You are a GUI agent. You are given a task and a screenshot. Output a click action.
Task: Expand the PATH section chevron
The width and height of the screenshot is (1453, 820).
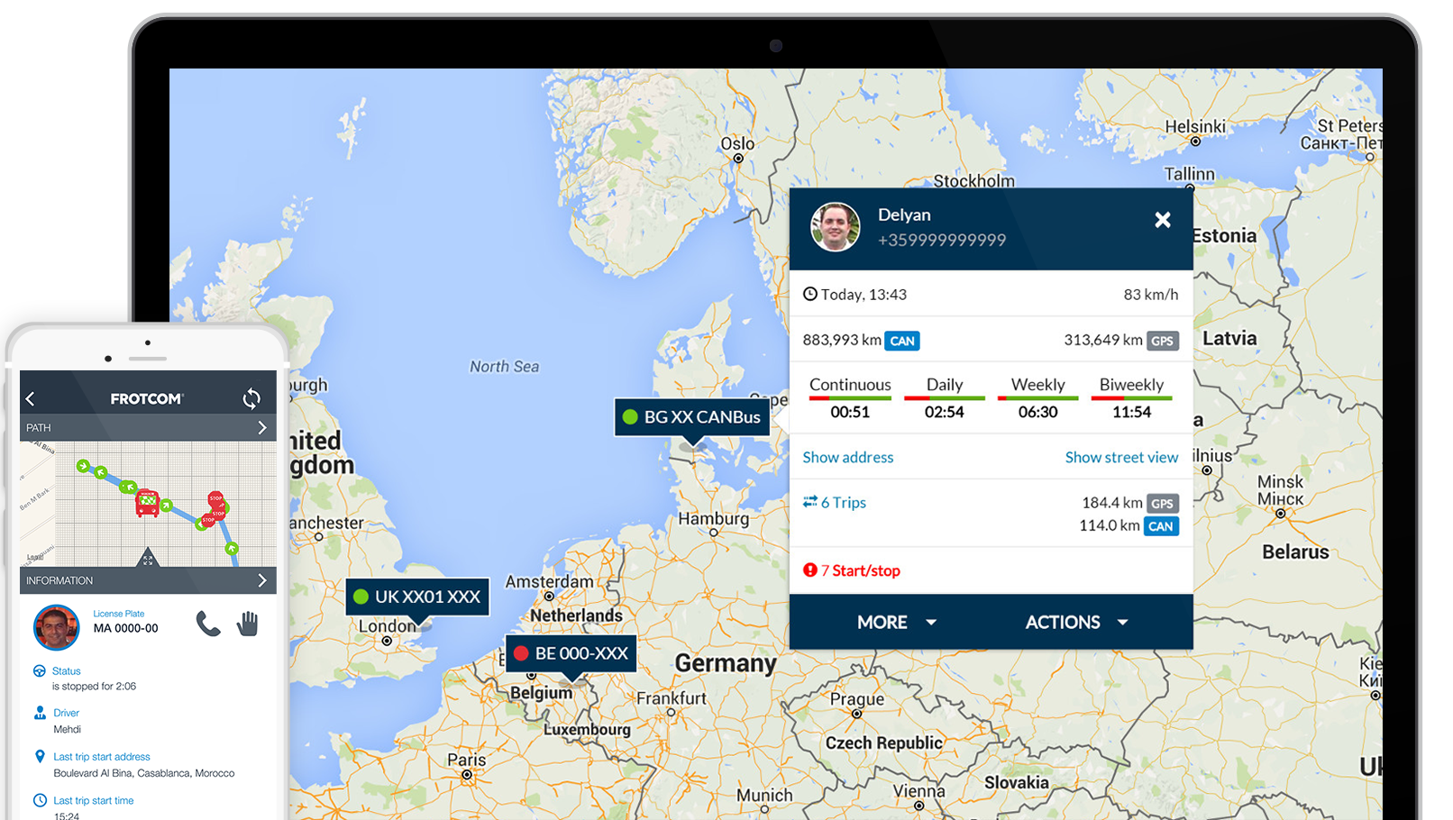(x=262, y=428)
